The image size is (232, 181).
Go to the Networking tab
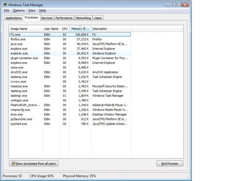83,18
